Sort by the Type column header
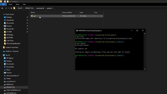167x94 pixels. tap(86, 13)
